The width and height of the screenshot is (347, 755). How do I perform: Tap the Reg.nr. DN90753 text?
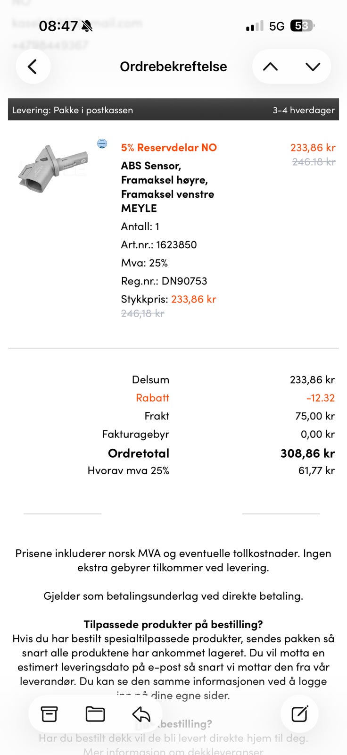click(164, 281)
